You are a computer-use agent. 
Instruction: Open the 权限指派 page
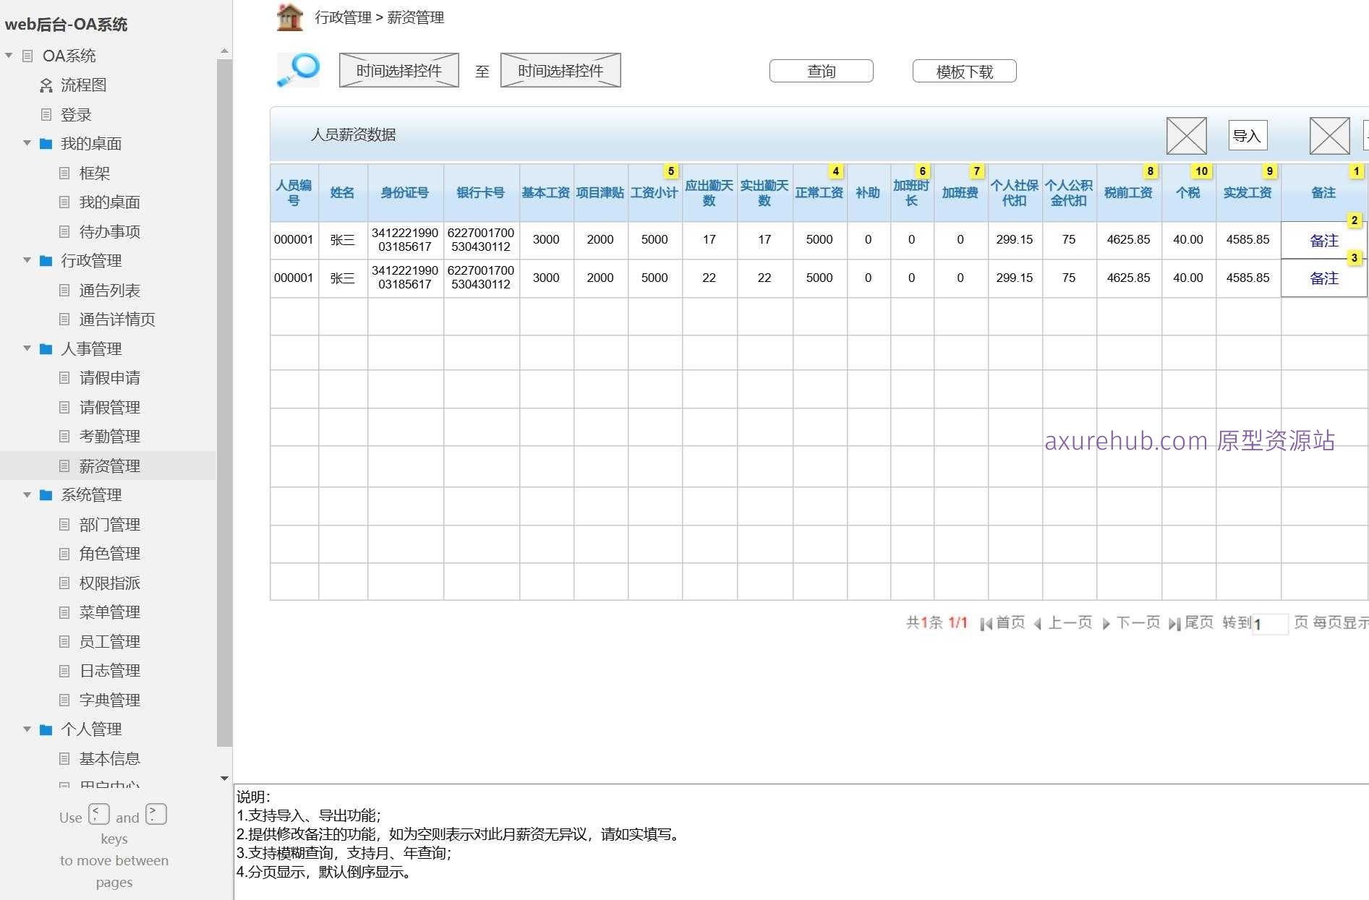110,583
